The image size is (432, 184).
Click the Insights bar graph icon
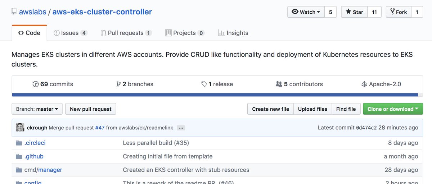click(221, 33)
